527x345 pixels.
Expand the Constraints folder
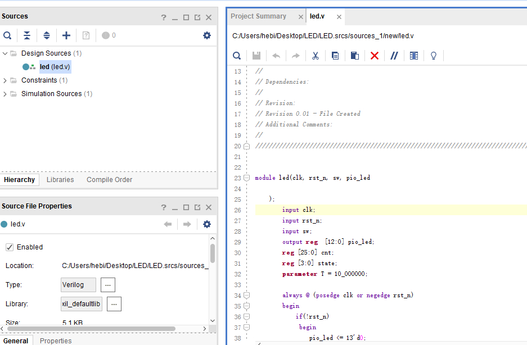[5, 80]
